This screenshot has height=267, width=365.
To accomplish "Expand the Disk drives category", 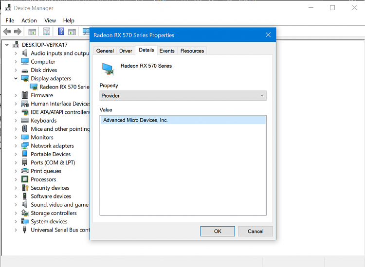I will coord(16,70).
